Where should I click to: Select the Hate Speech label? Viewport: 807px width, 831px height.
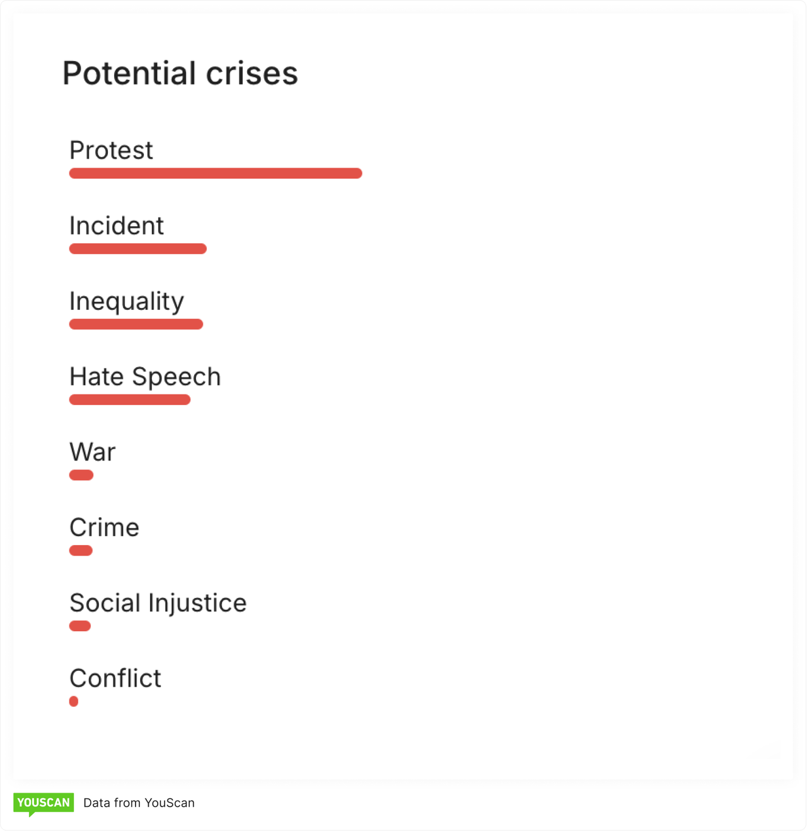tap(145, 377)
